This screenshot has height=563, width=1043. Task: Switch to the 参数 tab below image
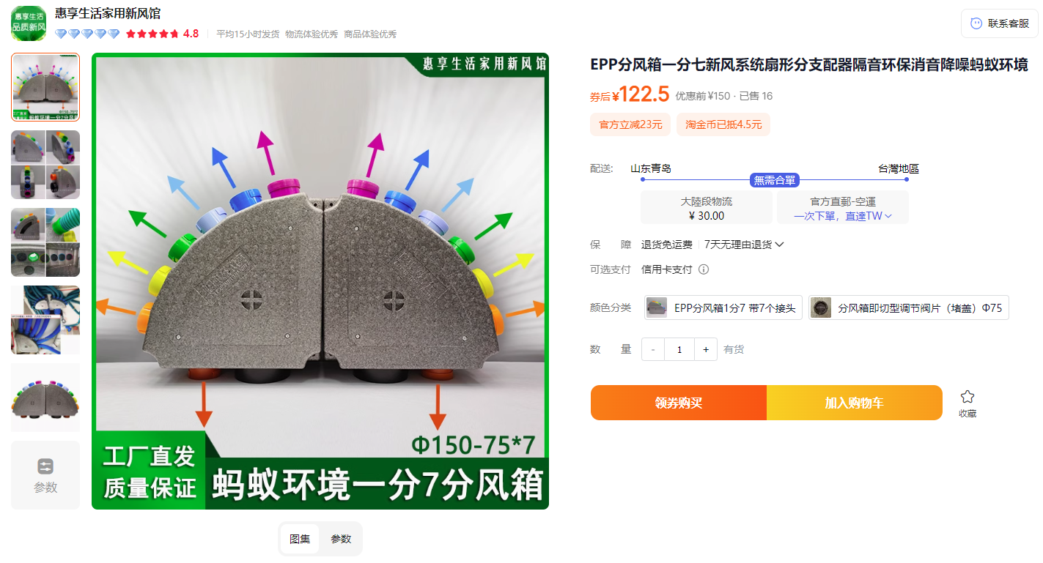[x=341, y=539]
